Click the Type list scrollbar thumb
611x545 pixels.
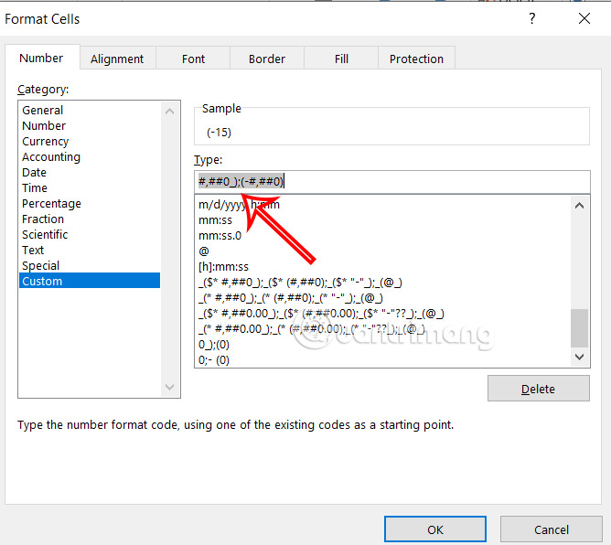(x=579, y=328)
